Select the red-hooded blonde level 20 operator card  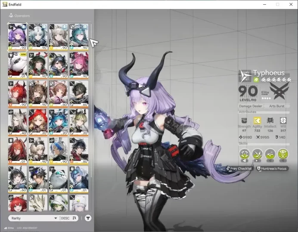(x=38, y=122)
